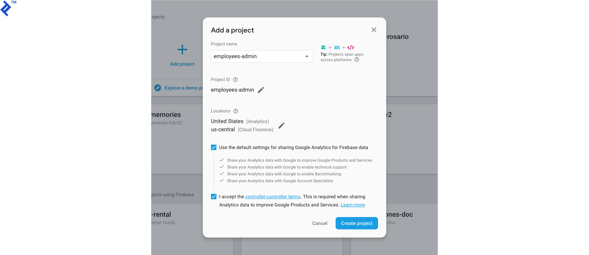Click the web platform icon
The image size is (589, 255).
(x=350, y=47)
